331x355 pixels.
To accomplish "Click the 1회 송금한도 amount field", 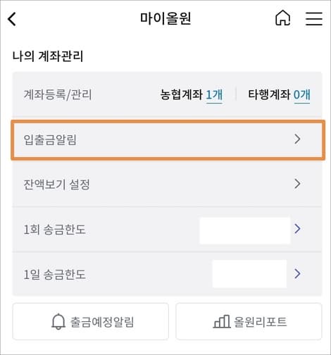I will tap(245, 230).
